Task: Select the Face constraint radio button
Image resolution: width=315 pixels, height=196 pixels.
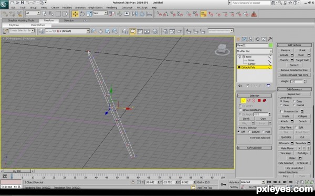Action: point(281,105)
